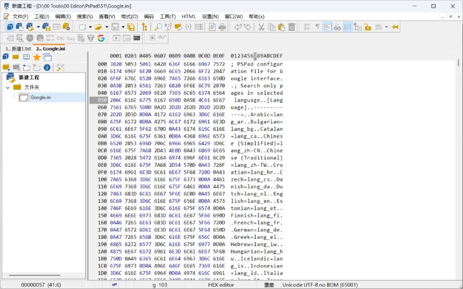
Task: Click the Print icon in toolbar
Action: tap(222, 27)
